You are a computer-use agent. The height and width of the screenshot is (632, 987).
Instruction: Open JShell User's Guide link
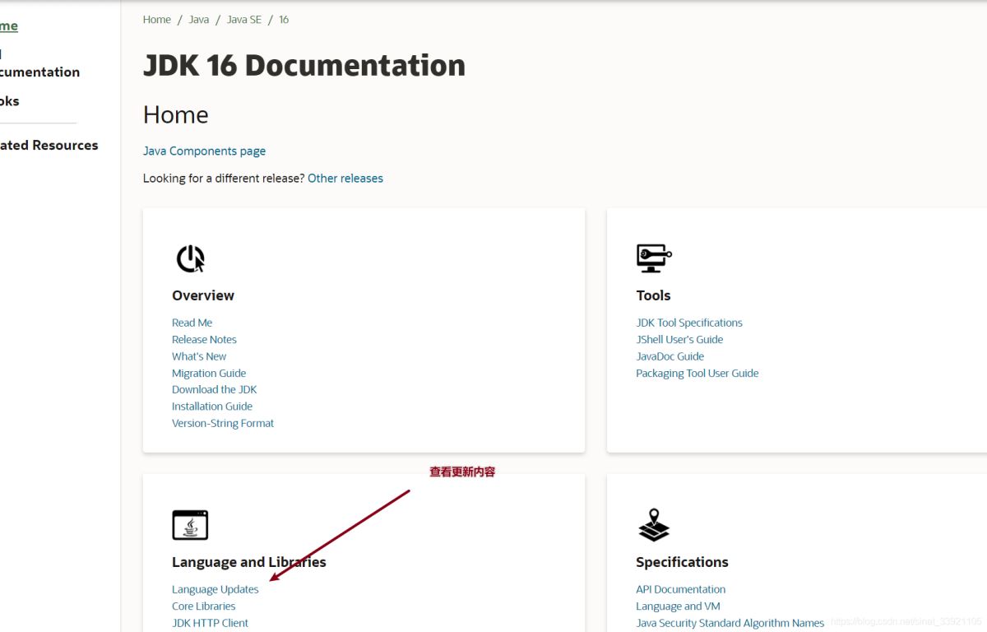[679, 339]
